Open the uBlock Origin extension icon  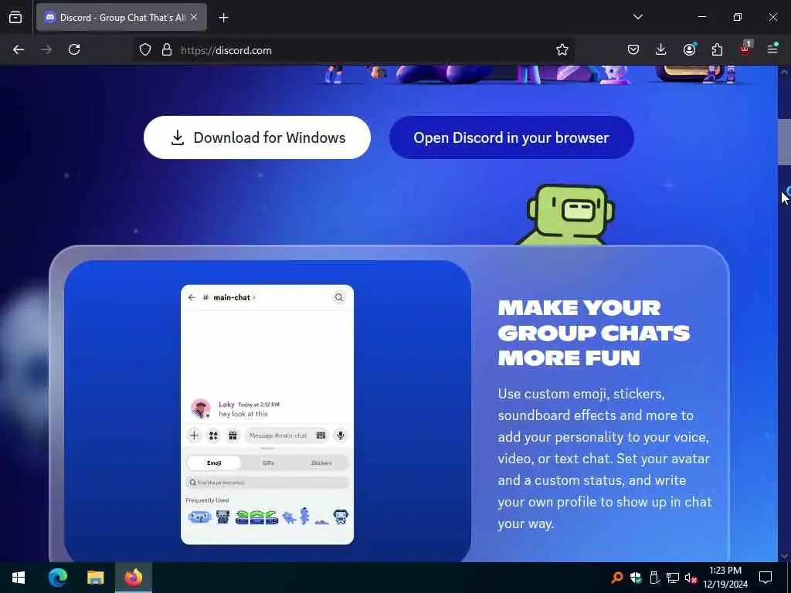[x=745, y=49]
